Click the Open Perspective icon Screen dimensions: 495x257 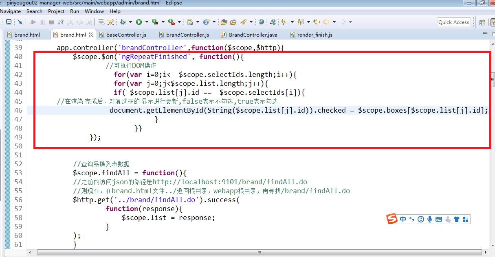482,22
